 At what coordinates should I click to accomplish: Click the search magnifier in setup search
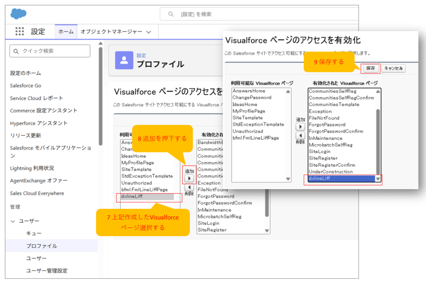click(x=171, y=14)
